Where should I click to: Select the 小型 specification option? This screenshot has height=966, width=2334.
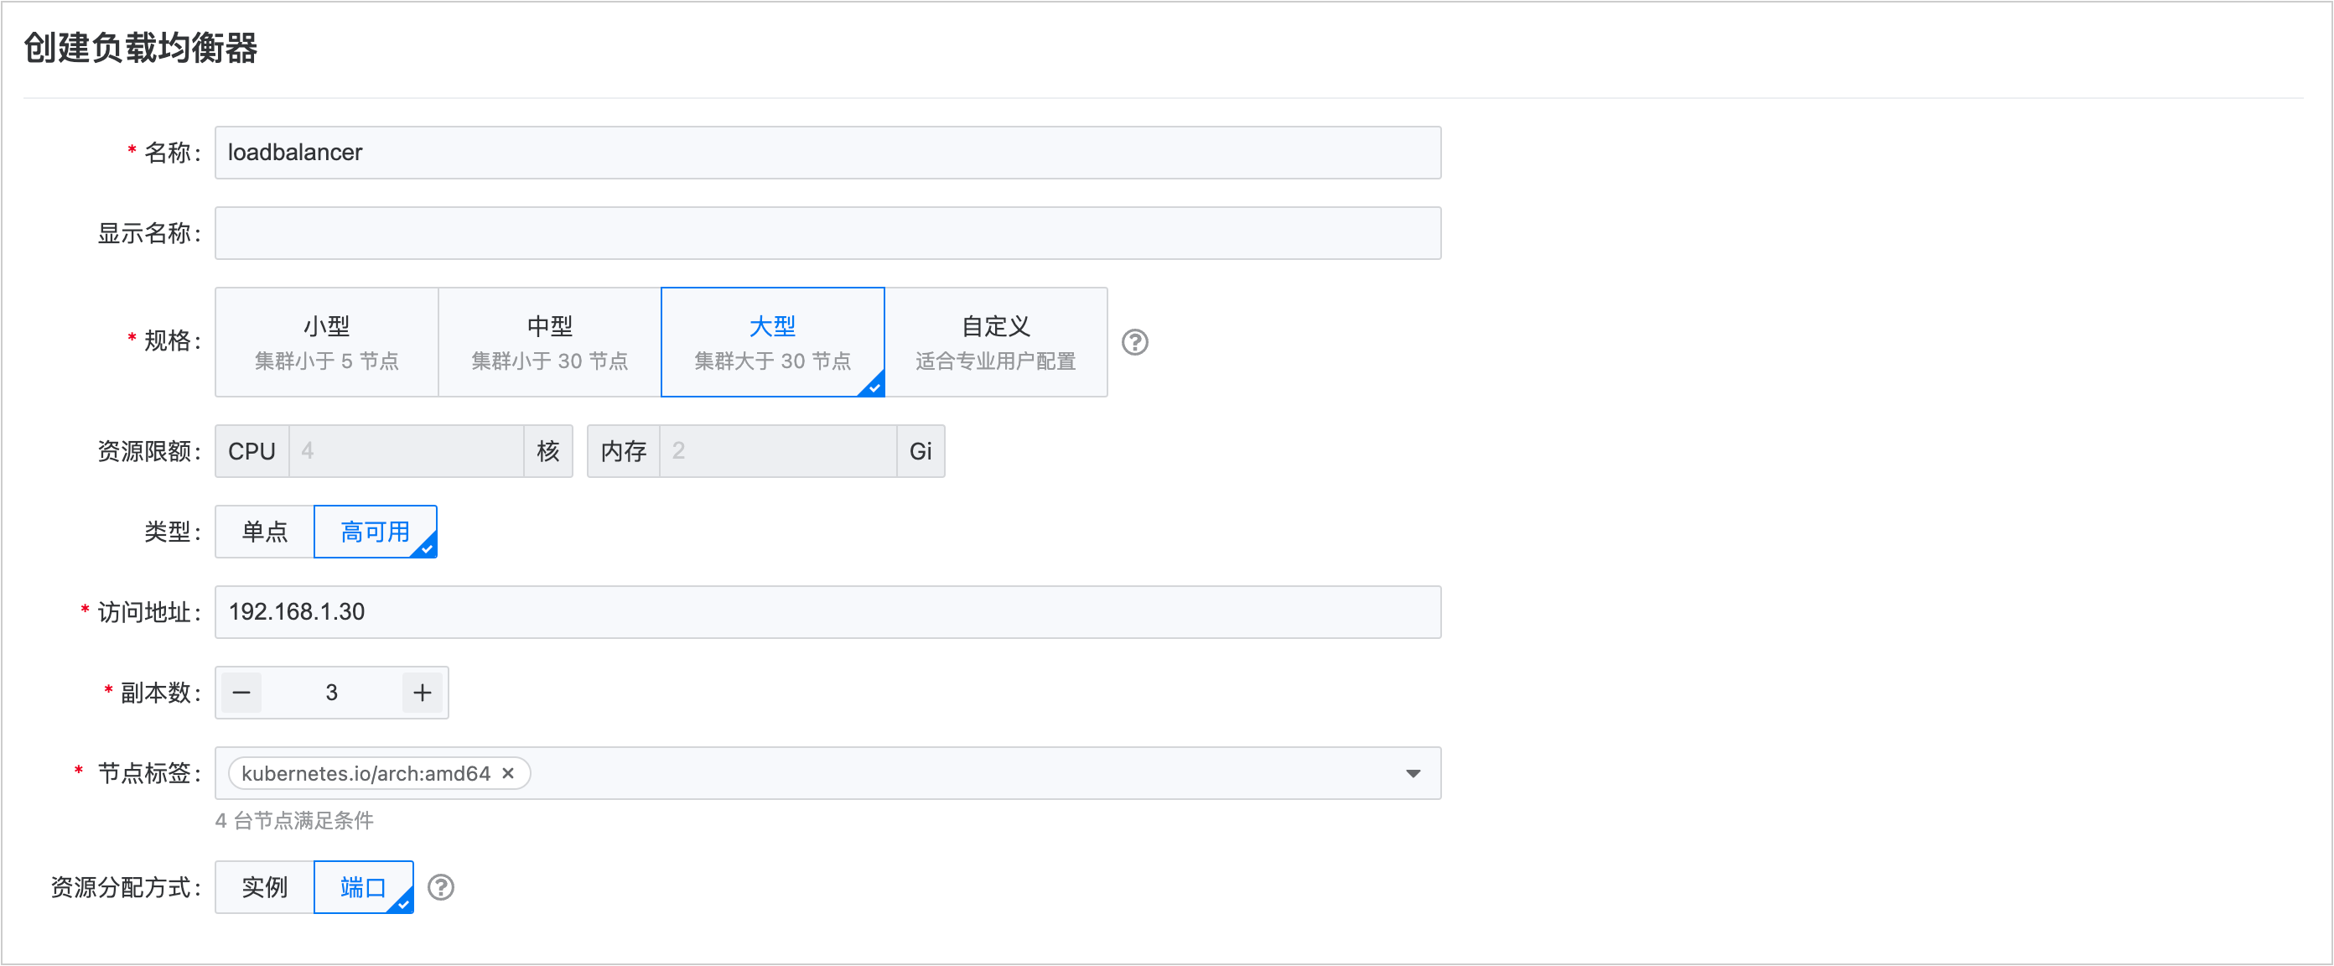(x=327, y=342)
